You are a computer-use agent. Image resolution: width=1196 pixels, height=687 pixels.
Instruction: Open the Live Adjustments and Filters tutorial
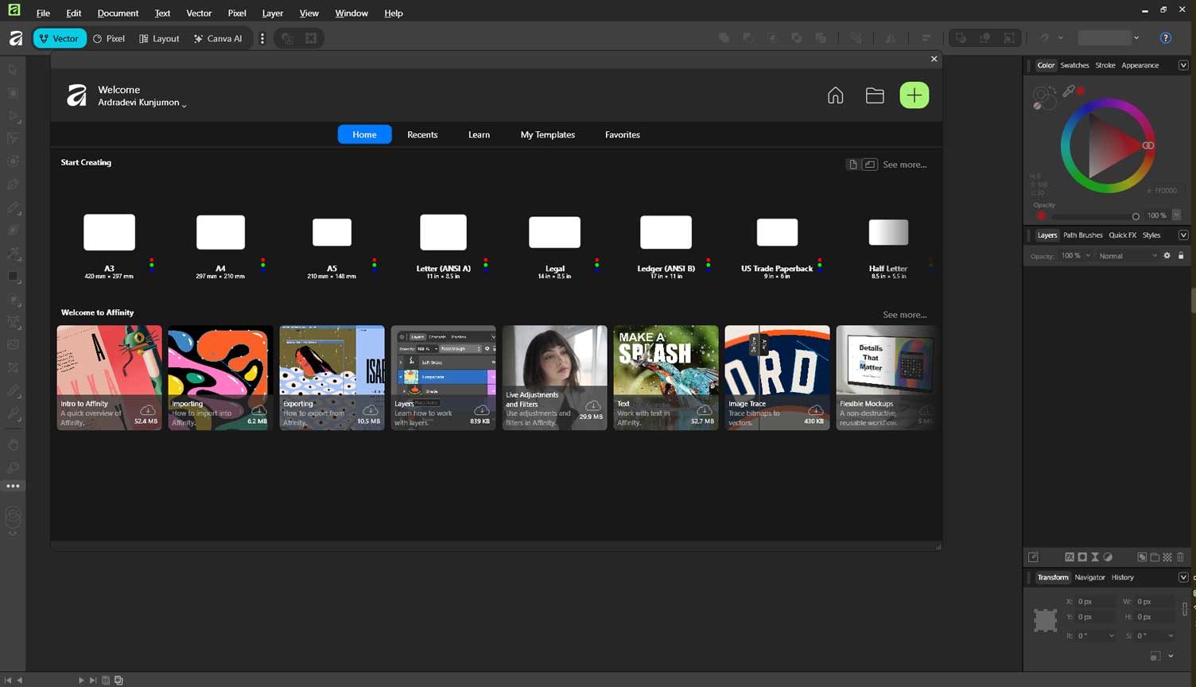(554, 378)
